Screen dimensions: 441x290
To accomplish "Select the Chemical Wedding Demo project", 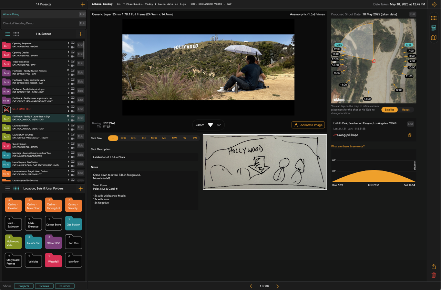I will pyautogui.click(x=40, y=23).
